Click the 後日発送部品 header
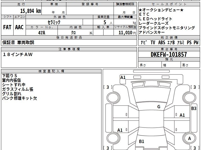The image size is (201, 150). pos(69,37)
